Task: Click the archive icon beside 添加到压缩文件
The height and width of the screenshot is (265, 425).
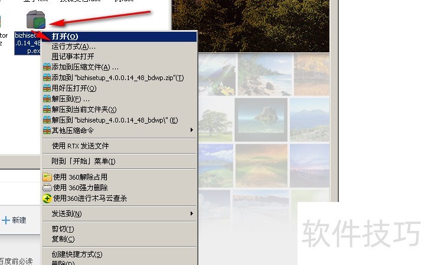Action: point(47,67)
